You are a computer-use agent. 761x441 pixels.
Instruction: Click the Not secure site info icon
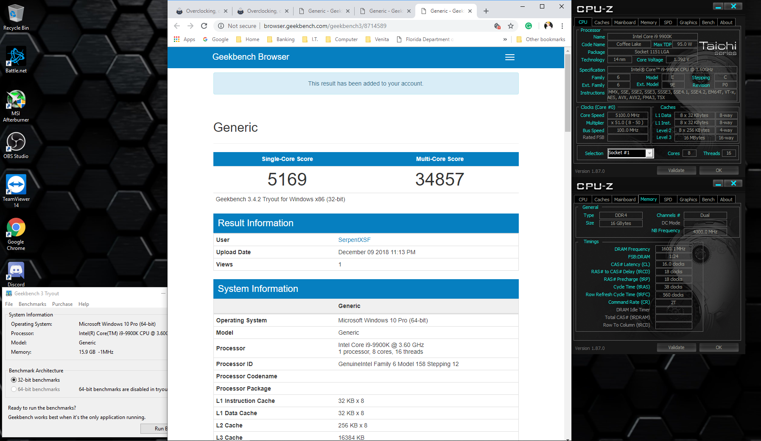[x=221, y=26]
